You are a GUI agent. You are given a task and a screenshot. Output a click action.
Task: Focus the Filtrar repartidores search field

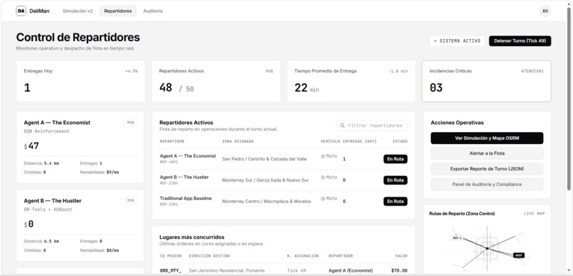(x=372, y=126)
